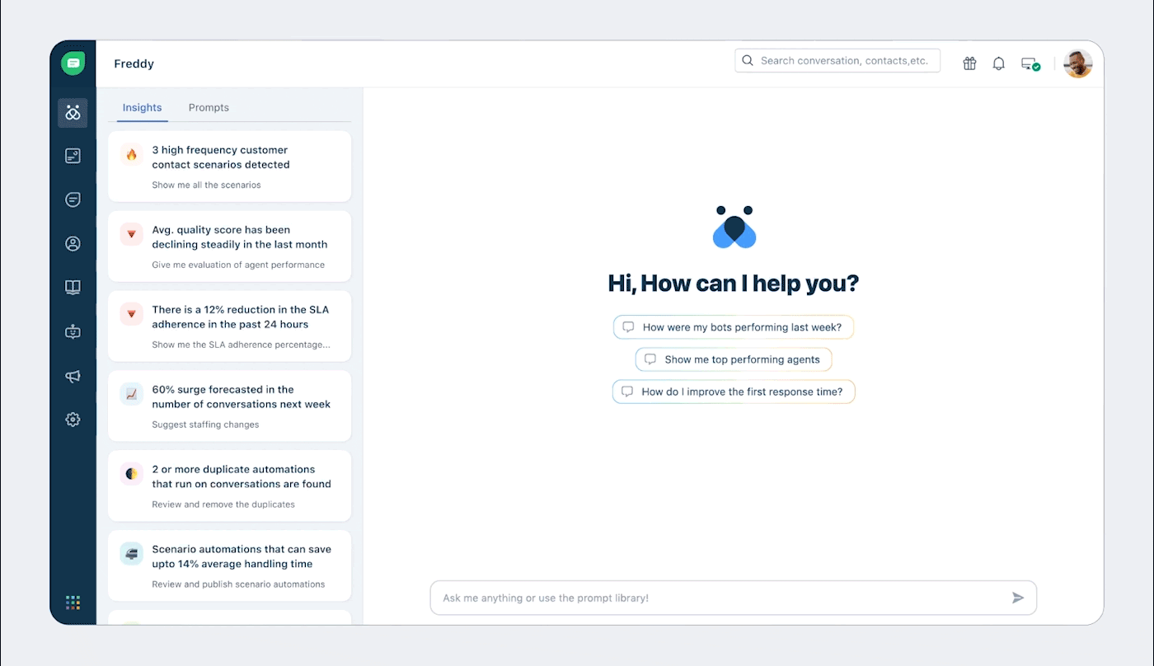Click 'Show me all the scenarios' link
This screenshot has height=666, width=1154.
206,185
